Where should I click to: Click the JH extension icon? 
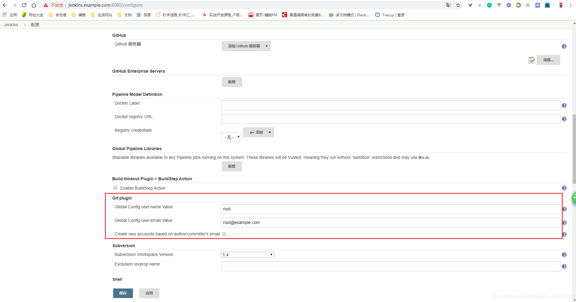tap(538, 5)
